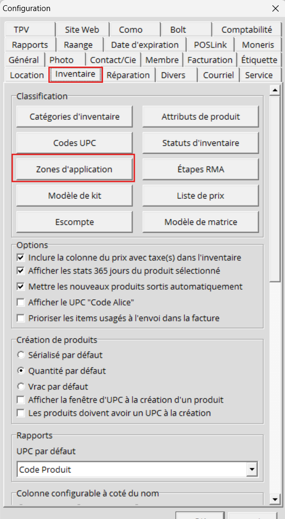The height and width of the screenshot is (519, 285).
Task: Open the Comptabilité tab
Action: click(x=247, y=30)
